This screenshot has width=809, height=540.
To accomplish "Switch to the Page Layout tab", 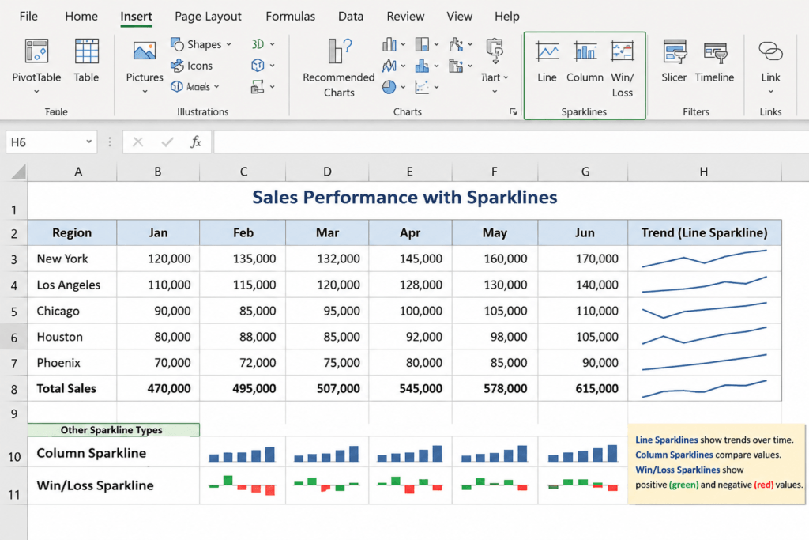I will [208, 16].
